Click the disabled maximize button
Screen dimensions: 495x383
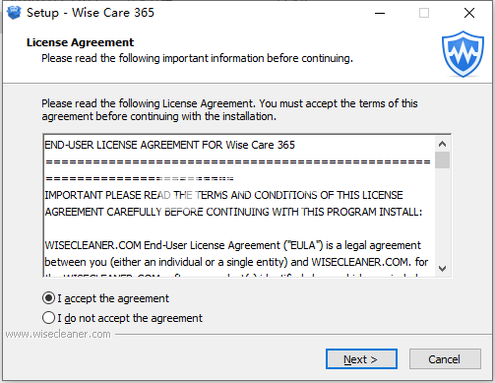[424, 13]
